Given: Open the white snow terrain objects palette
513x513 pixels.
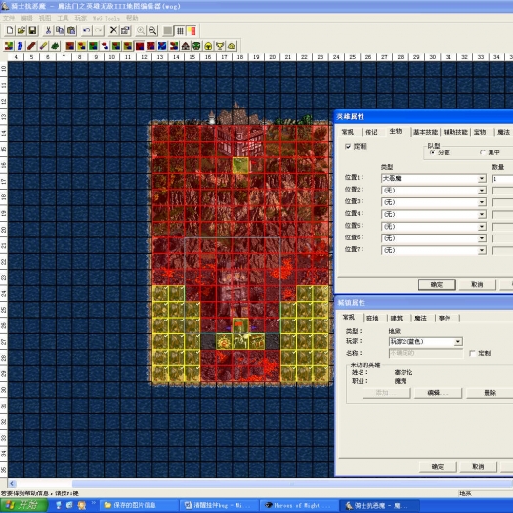Looking at the screenshot, I should [105, 46].
